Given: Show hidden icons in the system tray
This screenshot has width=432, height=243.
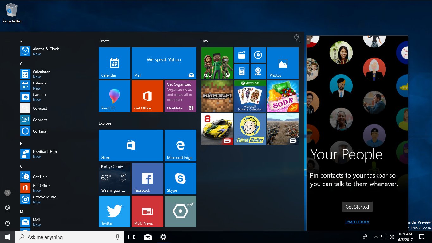Looking at the screenshot, I should (x=376, y=237).
